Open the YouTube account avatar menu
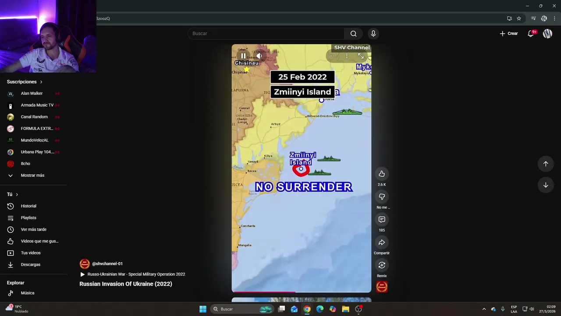 [x=547, y=33]
